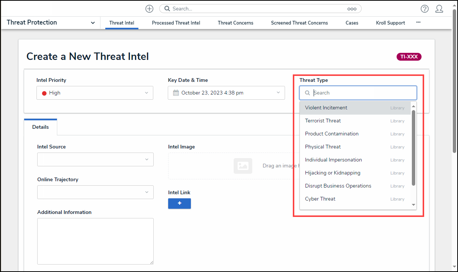
Task: Click the Threat Type list scrollbar thumb
Action: (413, 148)
